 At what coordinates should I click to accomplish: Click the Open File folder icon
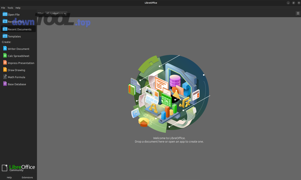5,14
